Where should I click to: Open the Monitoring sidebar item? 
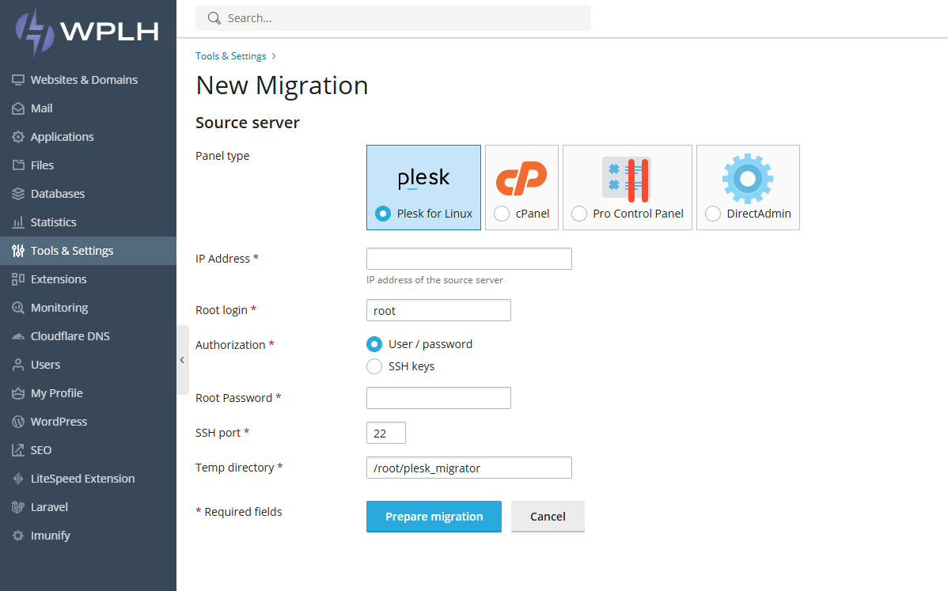89,308
